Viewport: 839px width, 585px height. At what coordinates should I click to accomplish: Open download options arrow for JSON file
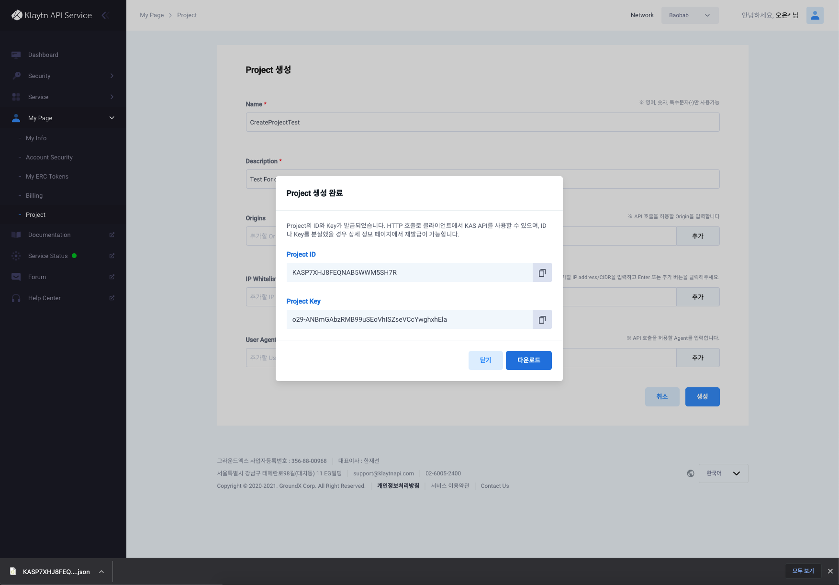[x=101, y=572]
